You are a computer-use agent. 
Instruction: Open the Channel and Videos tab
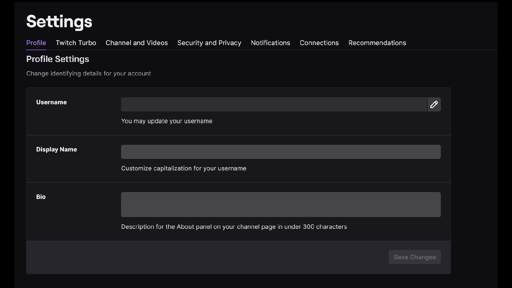click(137, 43)
